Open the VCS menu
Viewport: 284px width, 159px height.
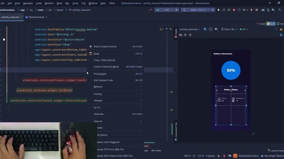point(83,3)
